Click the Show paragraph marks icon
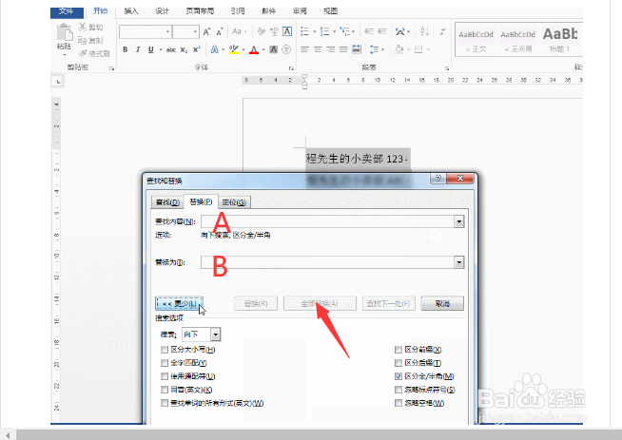Image resolution: width=622 pixels, height=440 pixels. coord(442,31)
